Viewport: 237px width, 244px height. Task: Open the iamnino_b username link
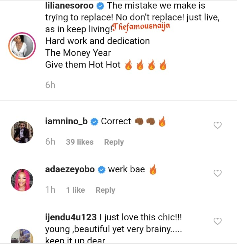pyautogui.click(x=66, y=121)
